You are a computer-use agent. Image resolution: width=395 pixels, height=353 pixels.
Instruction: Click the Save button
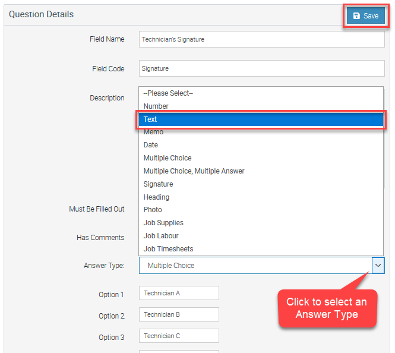(x=365, y=15)
